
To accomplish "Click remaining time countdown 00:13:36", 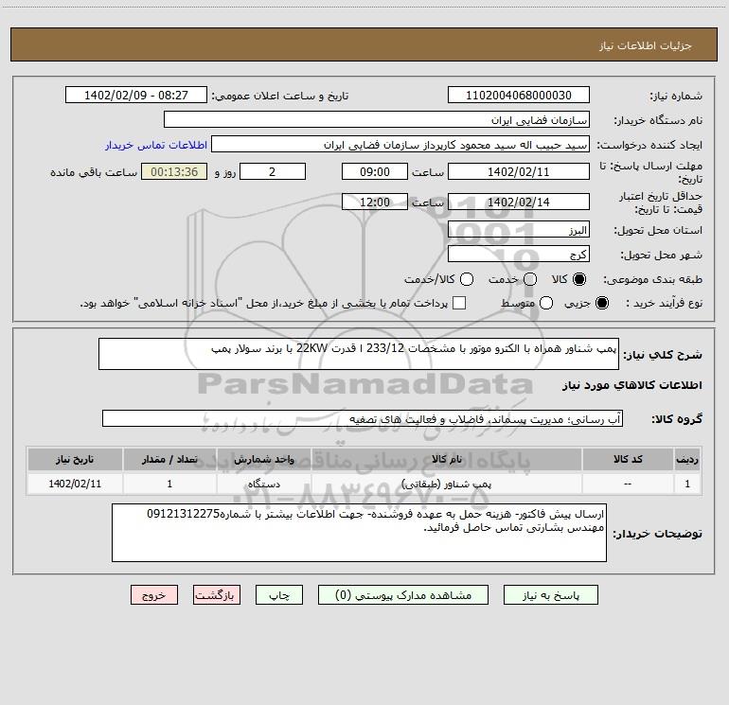I will tap(174, 171).
